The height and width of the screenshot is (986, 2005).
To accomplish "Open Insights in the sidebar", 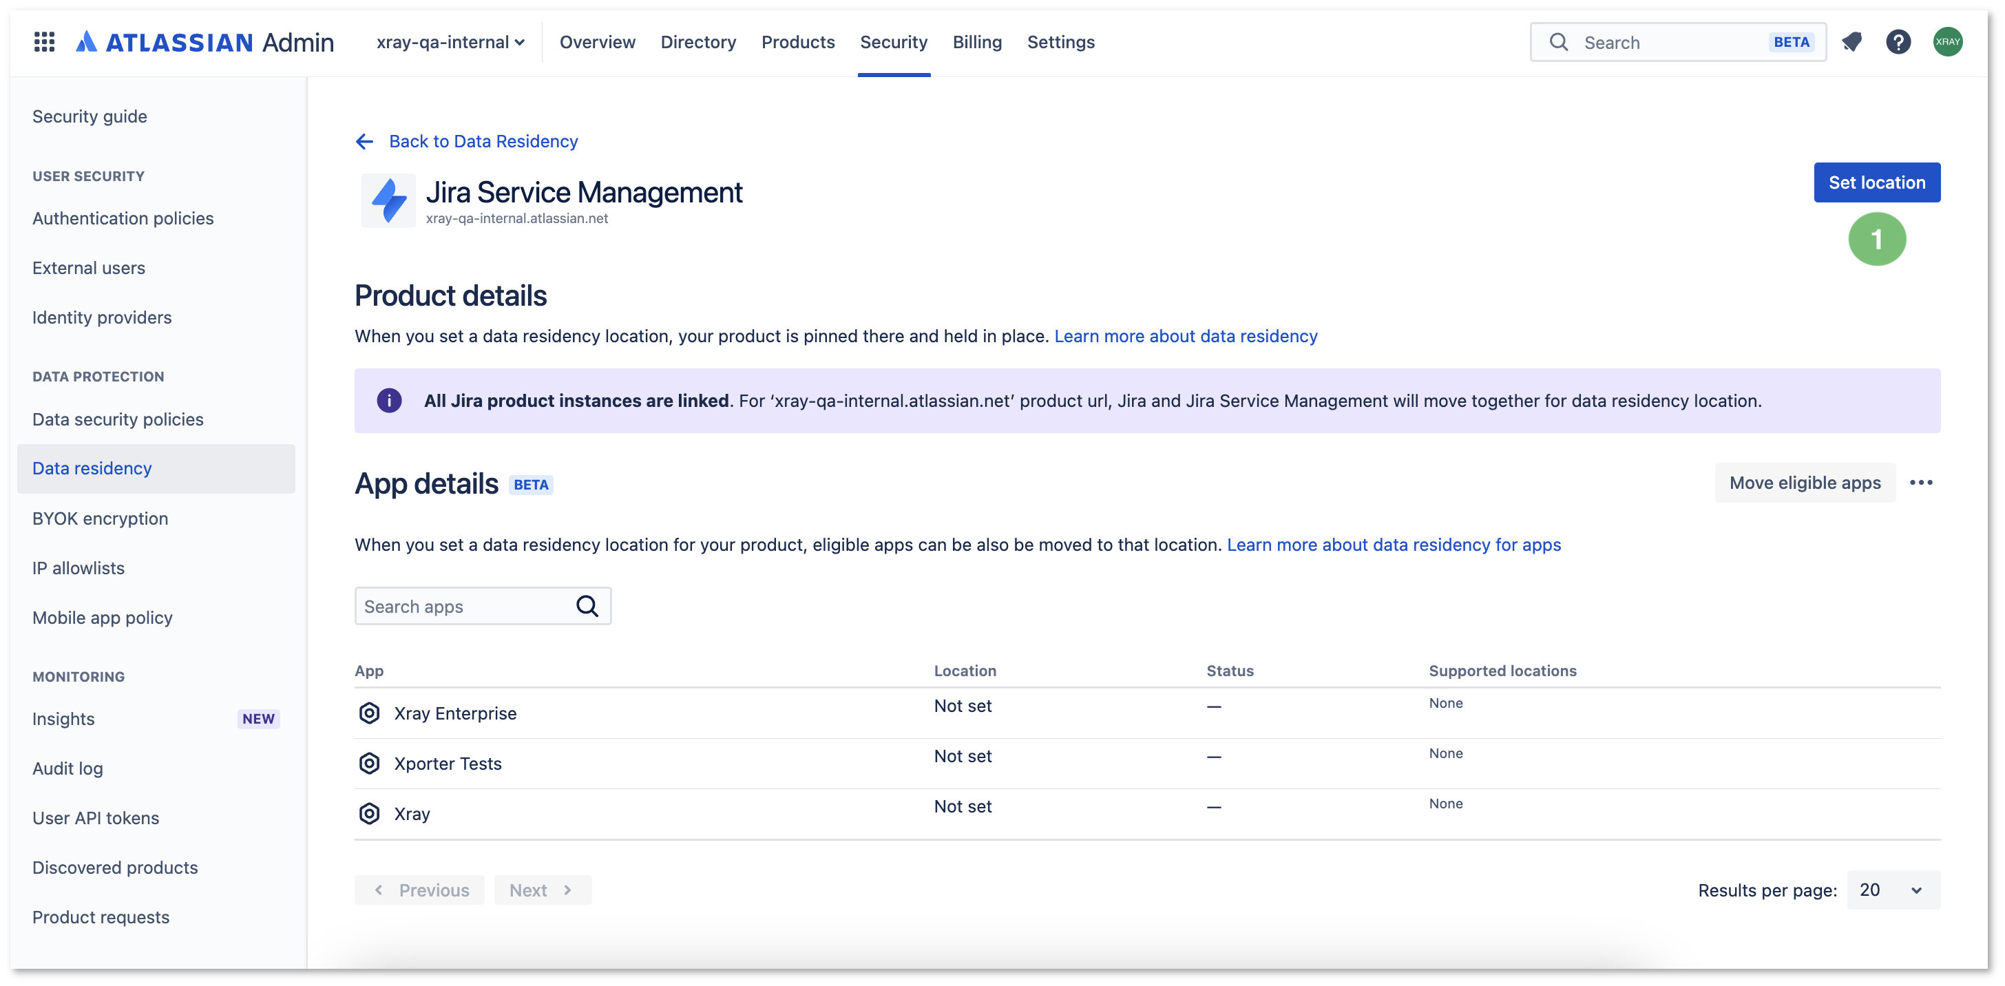I will [63, 719].
